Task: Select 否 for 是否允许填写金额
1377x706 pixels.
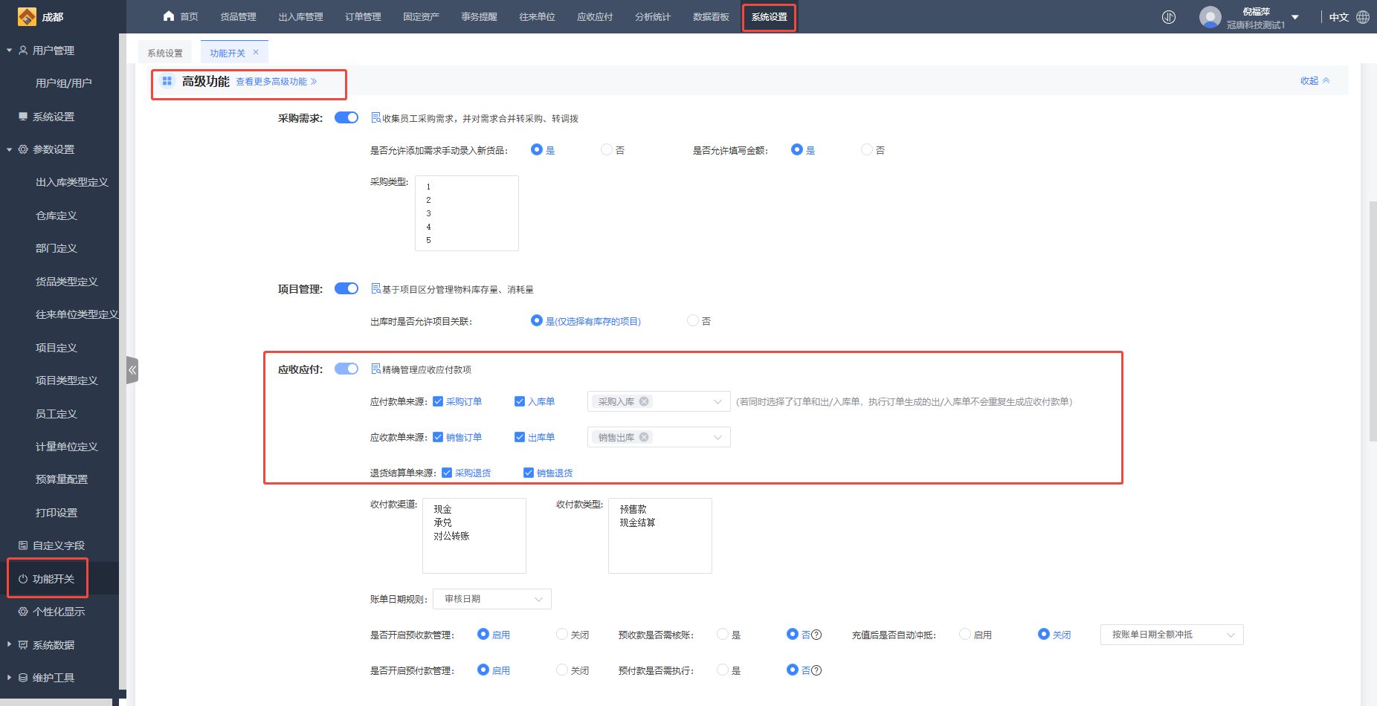Action: (x=867, y=149)
